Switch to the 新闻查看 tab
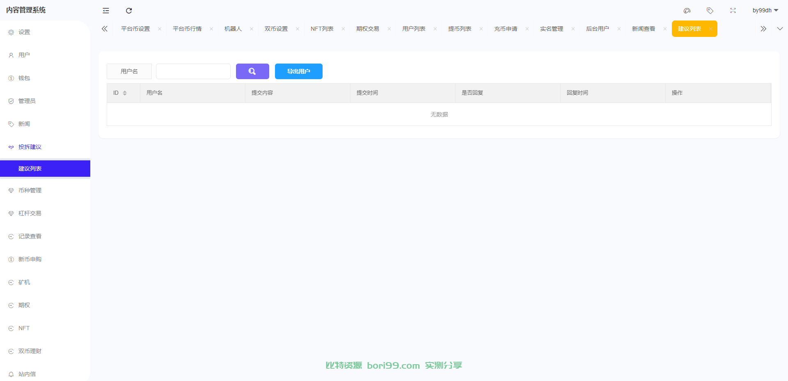Screen dimensions: 788x381 click(x=644, y=29)
